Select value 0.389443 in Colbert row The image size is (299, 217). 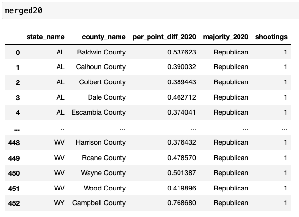pos(181,82)
